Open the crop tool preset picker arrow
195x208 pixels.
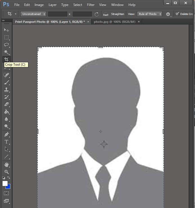tap(15, 14)
